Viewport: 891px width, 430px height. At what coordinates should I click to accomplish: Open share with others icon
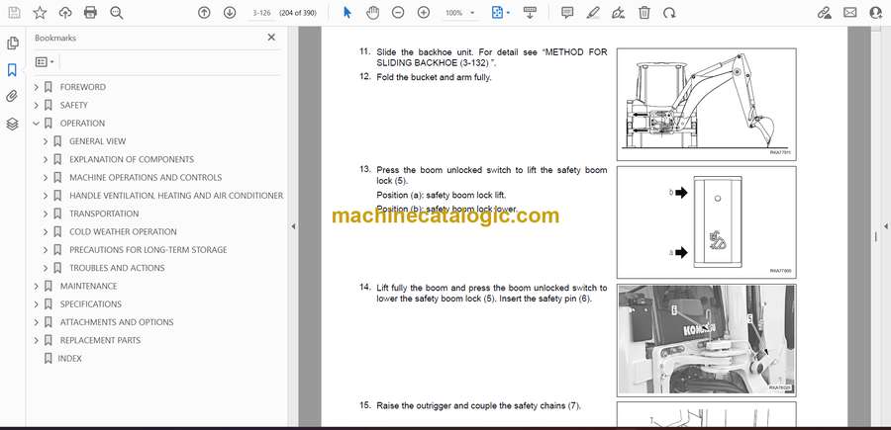(x=876, y=13)
